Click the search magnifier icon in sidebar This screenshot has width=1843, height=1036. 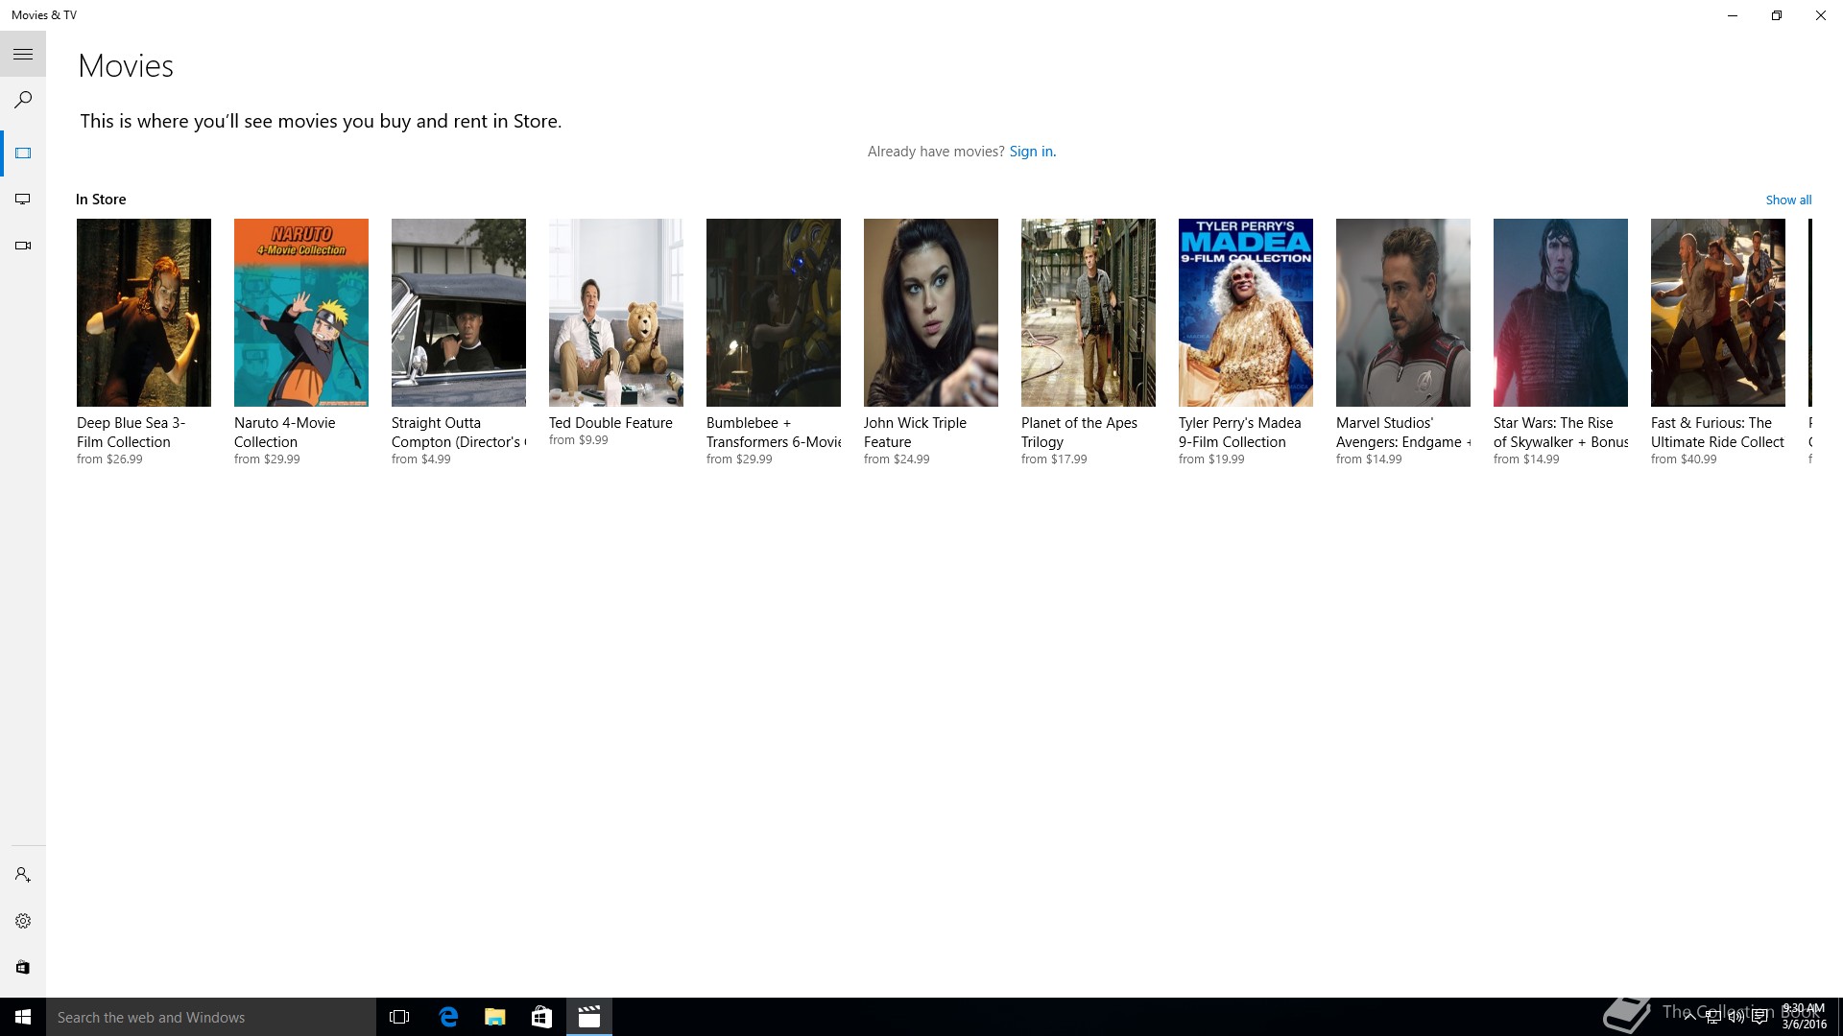[23, 100]
